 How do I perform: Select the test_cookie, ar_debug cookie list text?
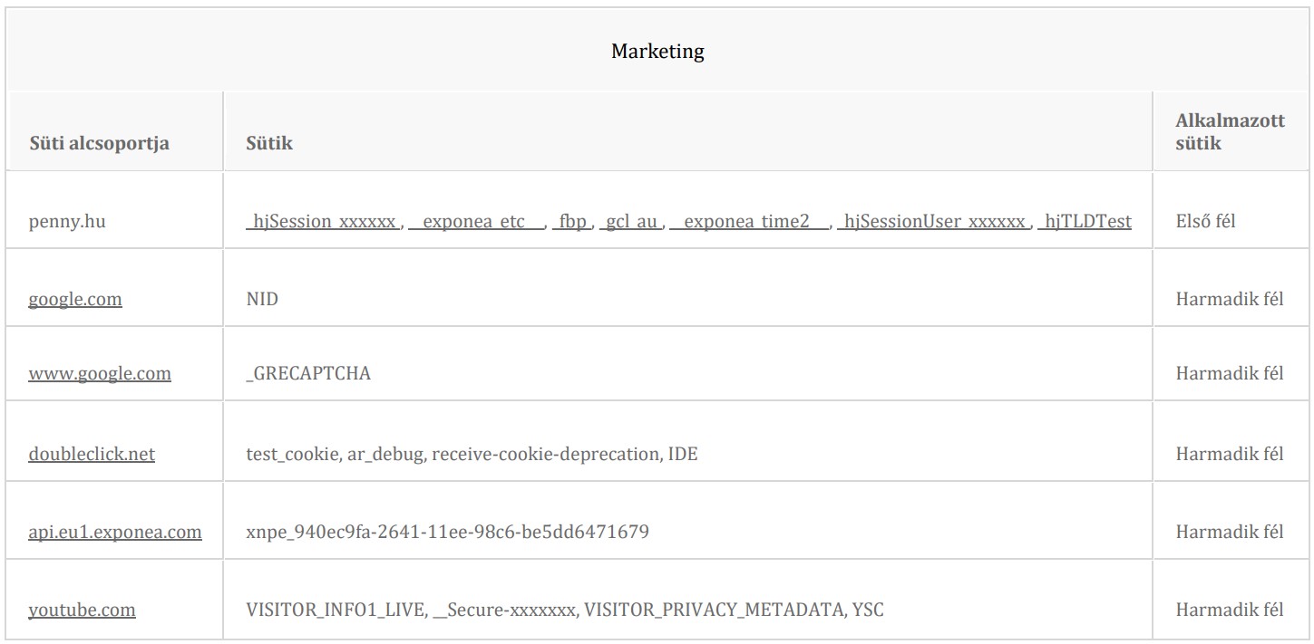(x=472, y=453)
